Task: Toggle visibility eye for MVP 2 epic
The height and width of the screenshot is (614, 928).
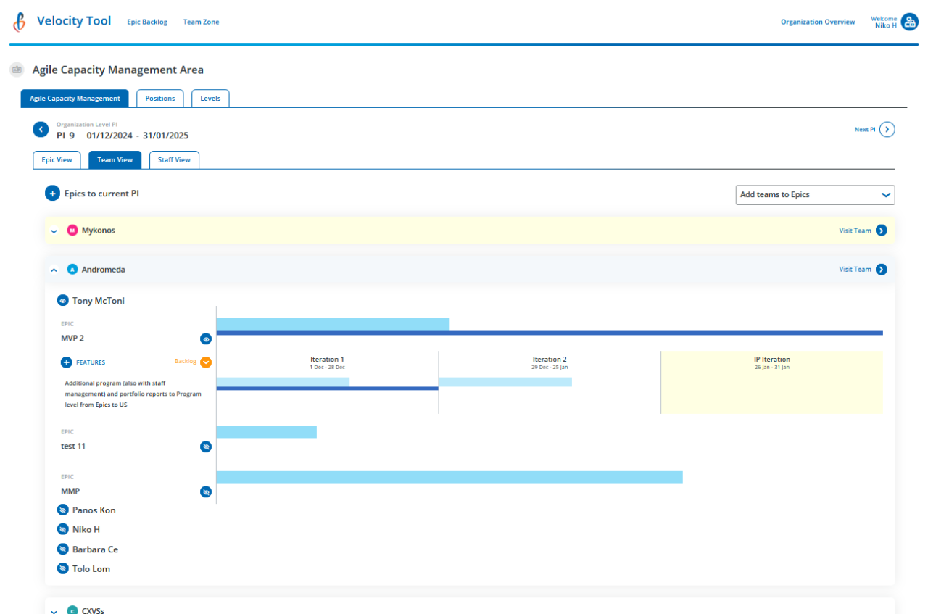Action: 206,339
